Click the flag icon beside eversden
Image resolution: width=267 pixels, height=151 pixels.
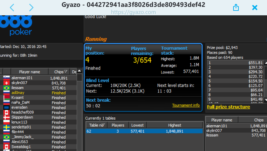(6, 107)
